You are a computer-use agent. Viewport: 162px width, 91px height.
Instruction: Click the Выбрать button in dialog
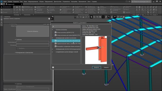(96, 67)
